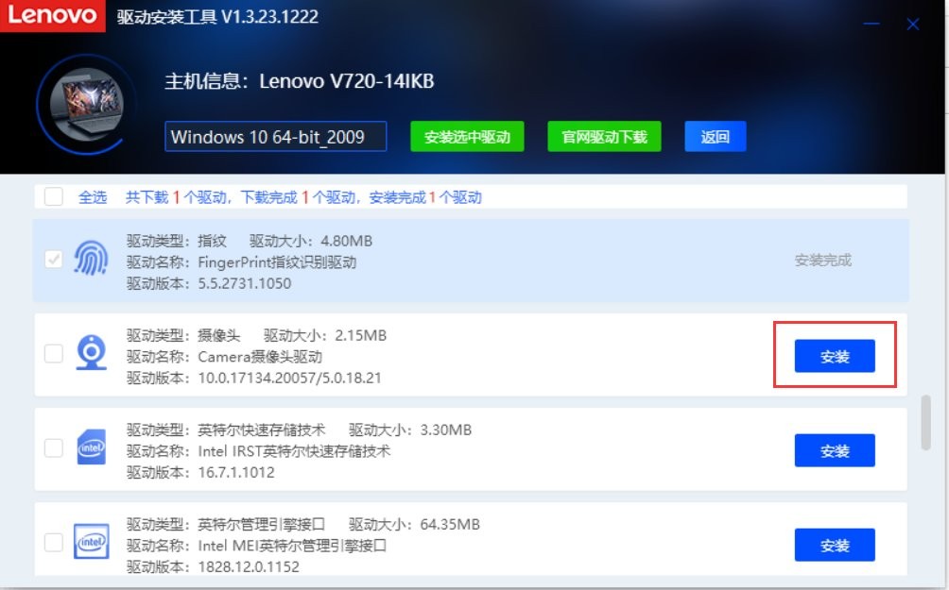Click 主机信息 Lenovo V720-14IKB text
The image size is (949, 590).
(x=300, y=81)
